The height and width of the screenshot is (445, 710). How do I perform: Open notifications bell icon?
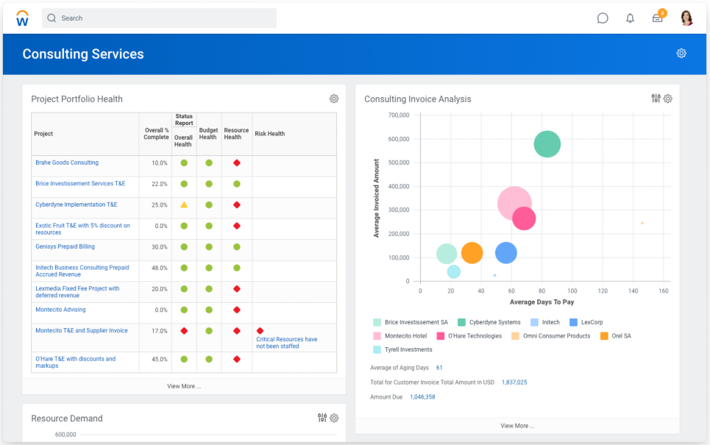click(x=630, y=18)
